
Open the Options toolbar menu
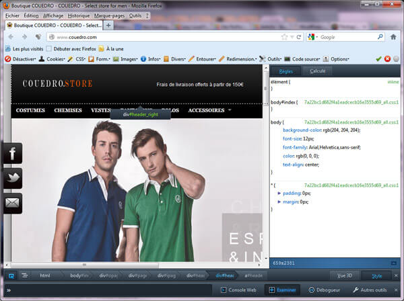(336, 59)
